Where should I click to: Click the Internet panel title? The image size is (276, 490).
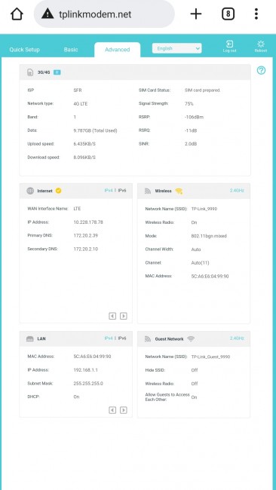pos(45,191)
